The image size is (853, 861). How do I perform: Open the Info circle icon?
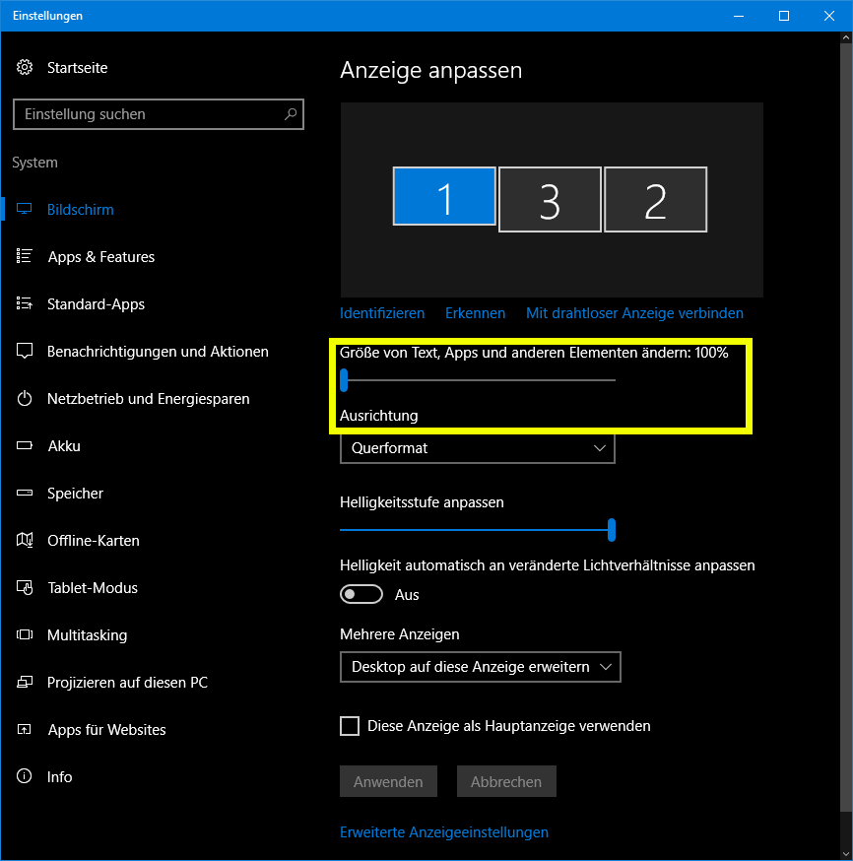(x=25, y=777)
